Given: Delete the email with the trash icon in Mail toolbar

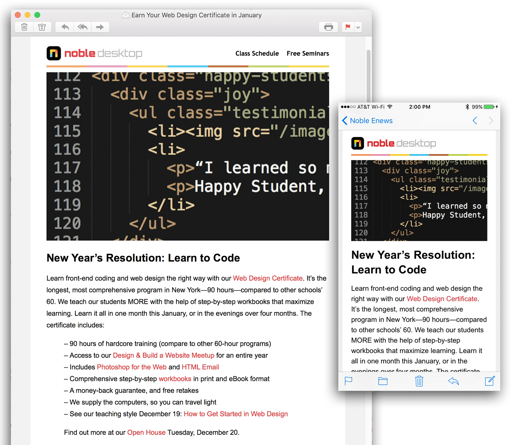Looking at the screenshot, I should (x=24, y=27).
